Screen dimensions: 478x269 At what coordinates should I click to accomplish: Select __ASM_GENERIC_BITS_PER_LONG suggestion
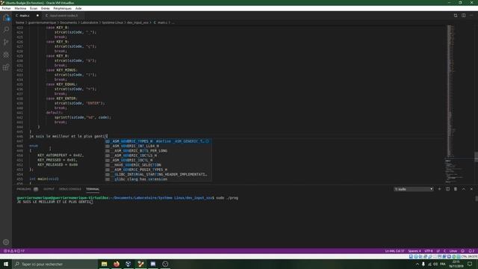click(x=158, y=151)
